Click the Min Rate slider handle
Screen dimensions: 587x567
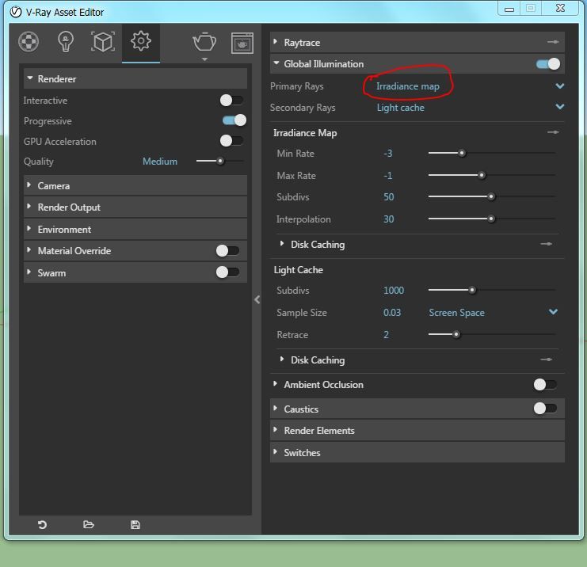[x=462, y=153]
